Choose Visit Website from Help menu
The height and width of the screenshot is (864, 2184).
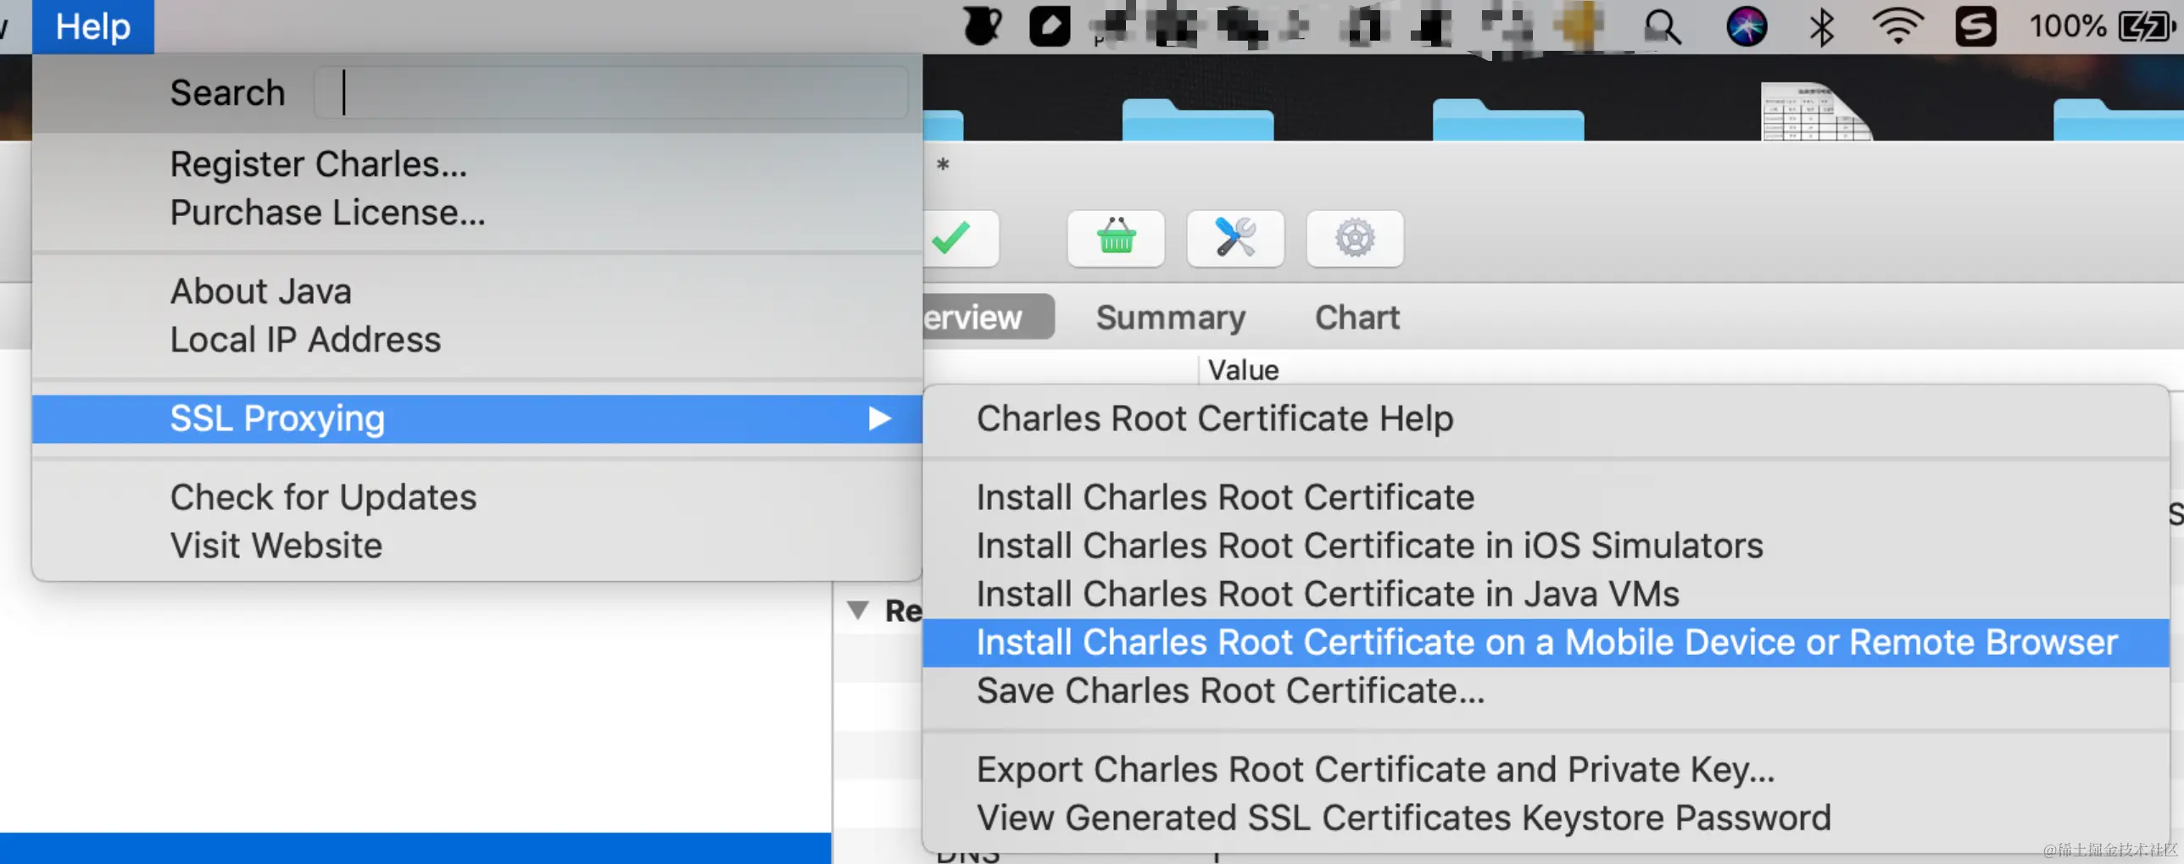(x=476, y=546)
